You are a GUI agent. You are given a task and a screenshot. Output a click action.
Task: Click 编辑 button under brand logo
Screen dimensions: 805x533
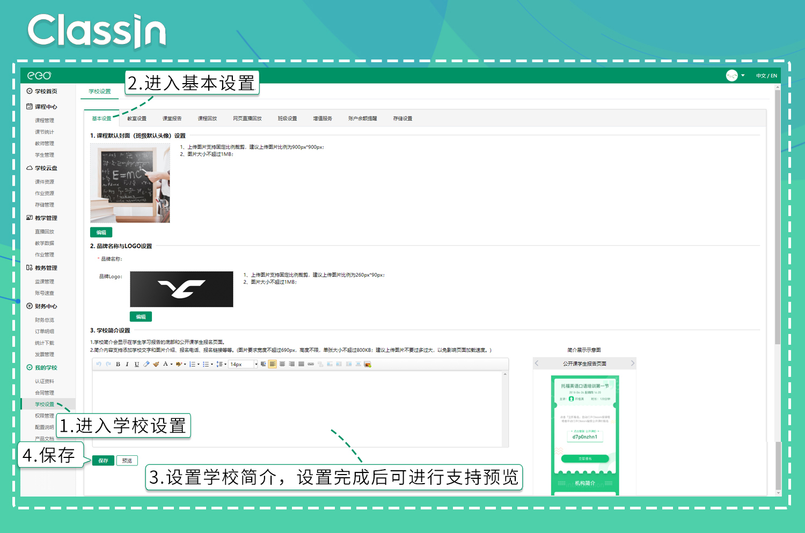tap(141, 316)
